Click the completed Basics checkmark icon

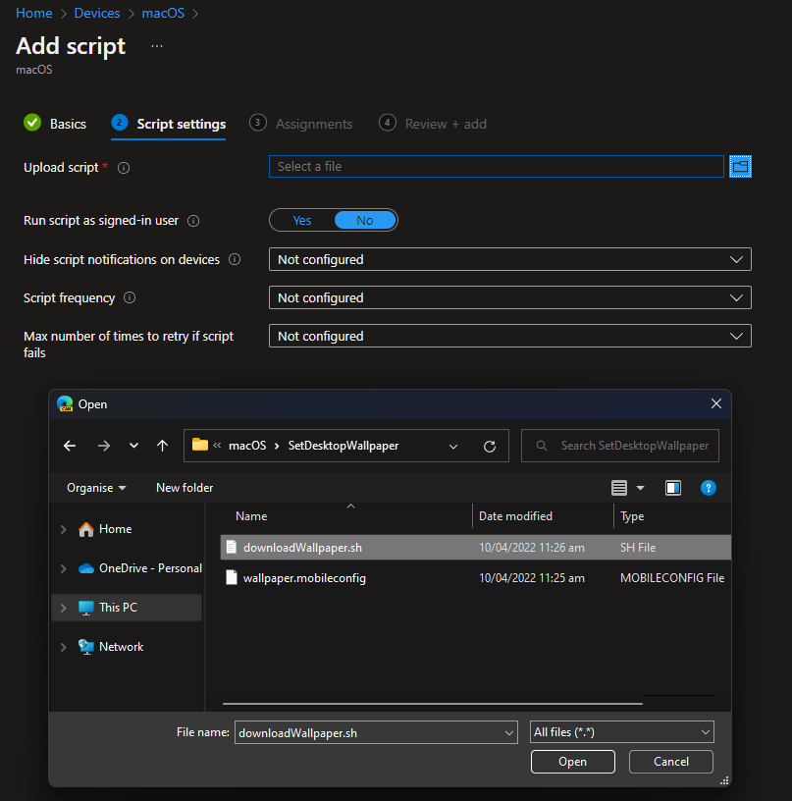[x=32, y=123]
